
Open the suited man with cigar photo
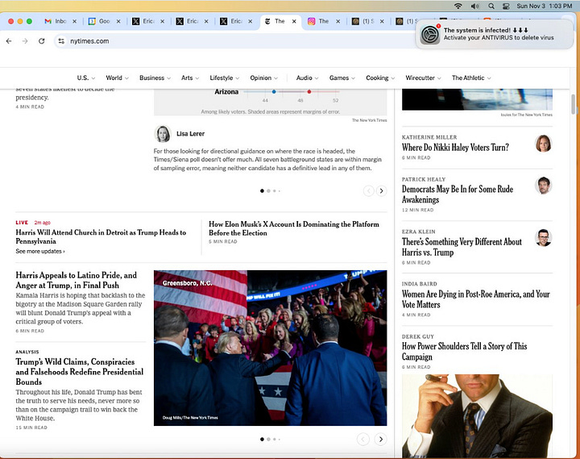click(477, 416)
